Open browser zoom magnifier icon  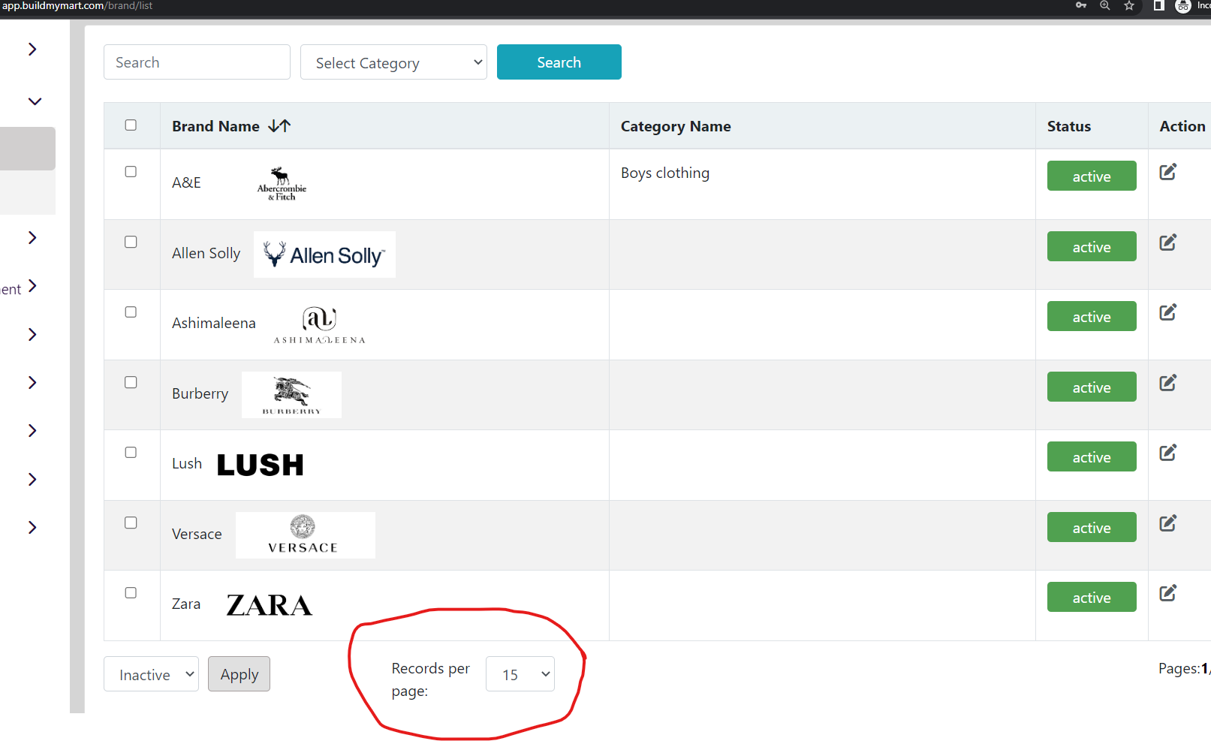(x=1104, y=6)
